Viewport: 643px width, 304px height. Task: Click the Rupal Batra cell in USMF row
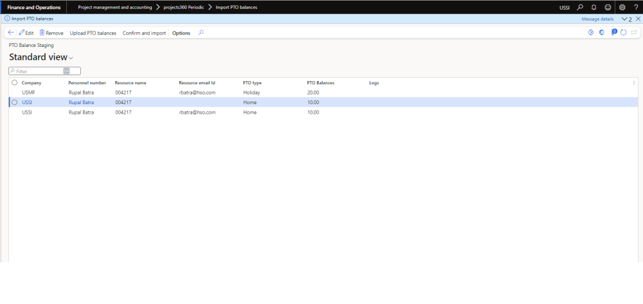pyautogui.click(x=81, y=93)
